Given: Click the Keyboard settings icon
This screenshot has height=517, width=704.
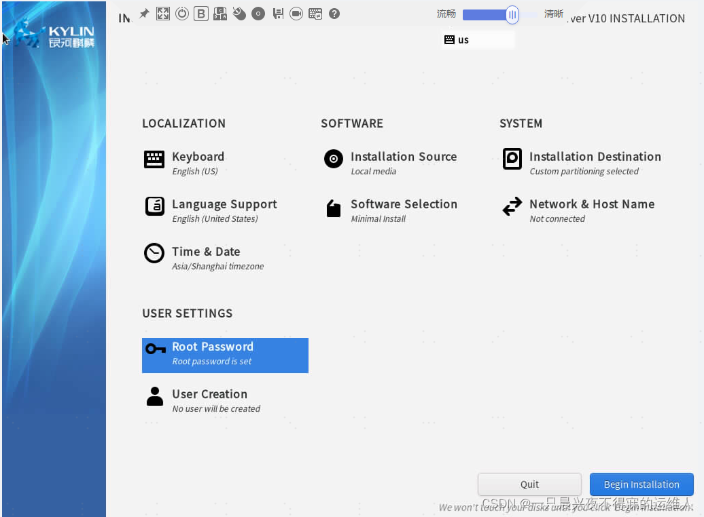Looking at the screenshot, I should [154, 159].
